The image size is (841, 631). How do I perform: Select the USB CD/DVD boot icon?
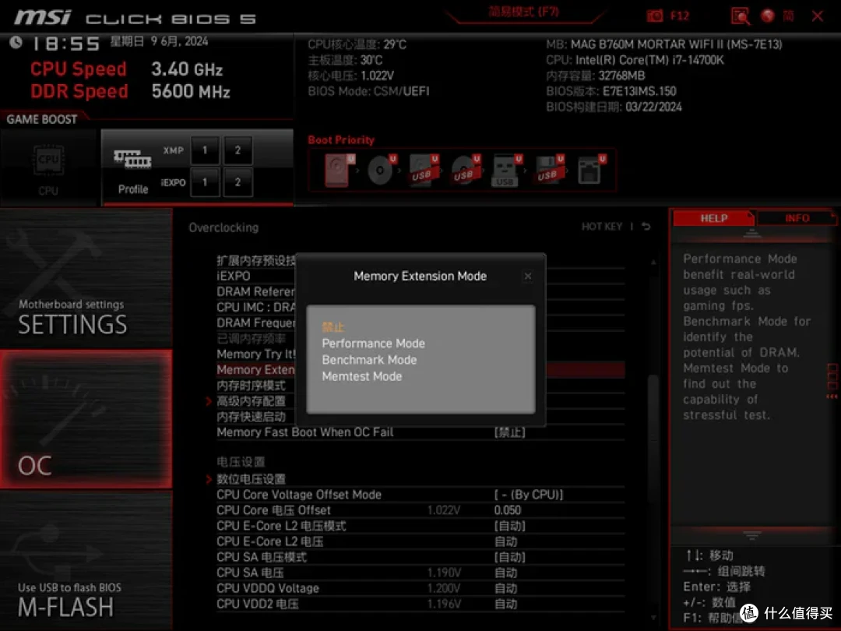coord(466,170)
